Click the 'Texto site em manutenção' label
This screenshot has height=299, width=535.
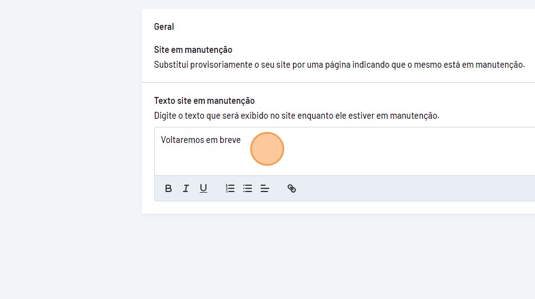click(x=204, y=101)
